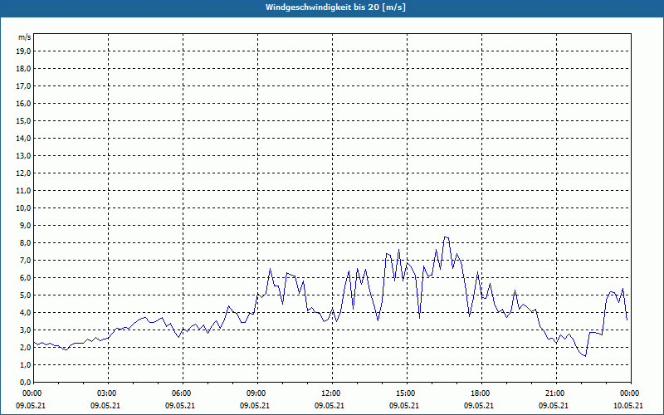Click the lowest dip of the blue curve after 21:00
Viewport: 664px width, 415px height.
pyautogui.click(x=585, y=356)
